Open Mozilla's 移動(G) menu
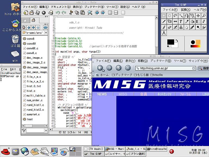The image size is (209, 157). coord(143,61)
